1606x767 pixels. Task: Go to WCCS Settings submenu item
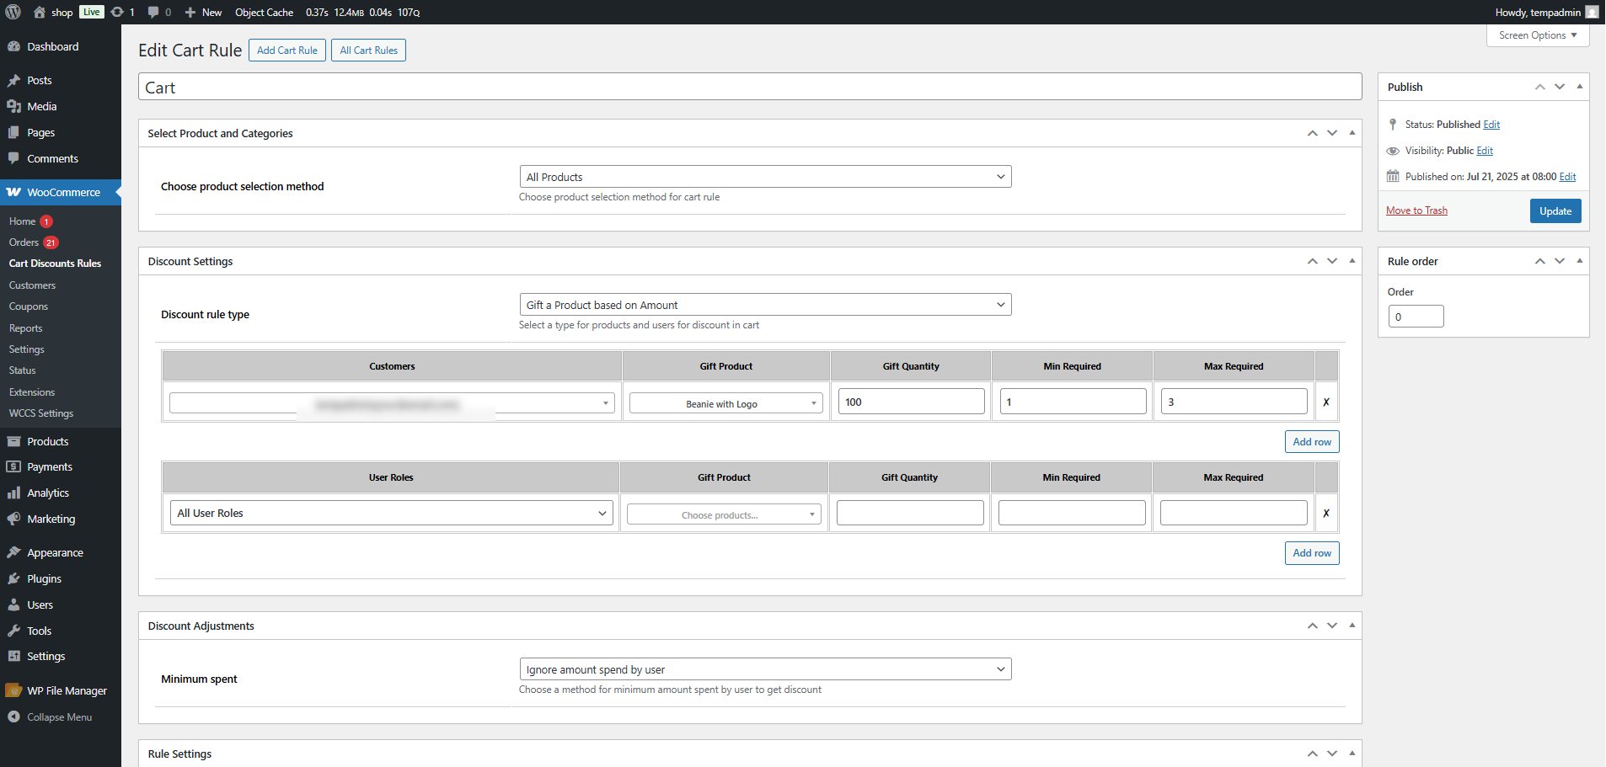(x=41, y=413)
